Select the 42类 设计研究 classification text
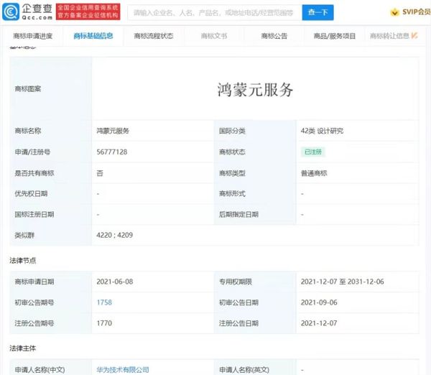This screenshot has width=431, height=375. [322, 131]
